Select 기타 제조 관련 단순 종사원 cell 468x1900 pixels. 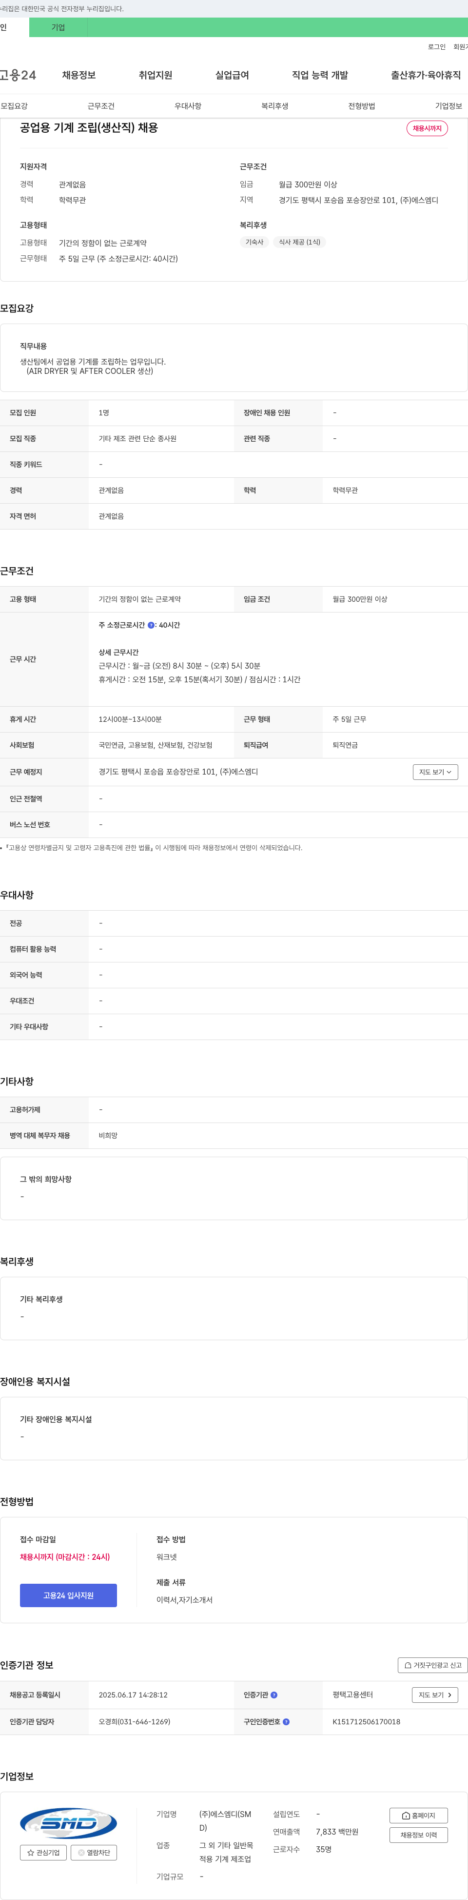(x=138, y=438)
